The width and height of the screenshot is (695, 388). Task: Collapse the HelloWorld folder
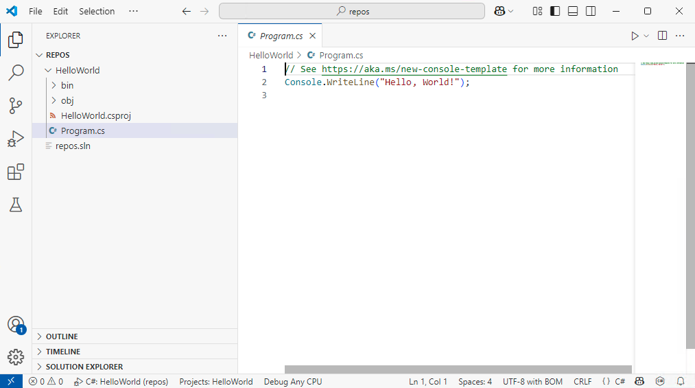click(x=135, y=70)
